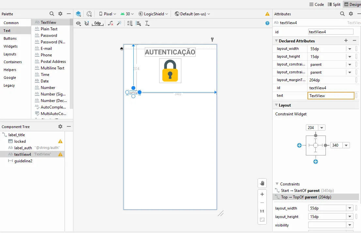Click the Clear All Constraints icon

[111, 23]
